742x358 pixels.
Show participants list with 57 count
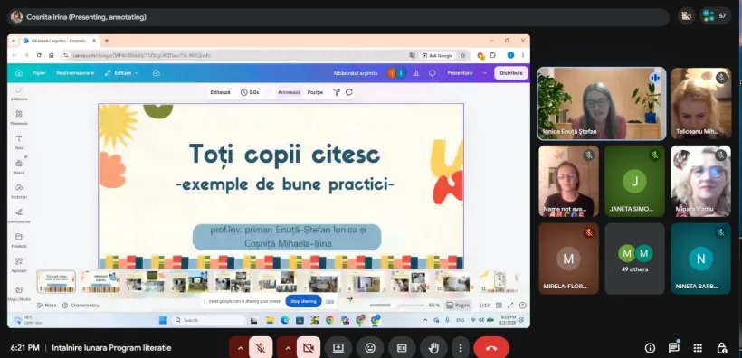point(716,16)
